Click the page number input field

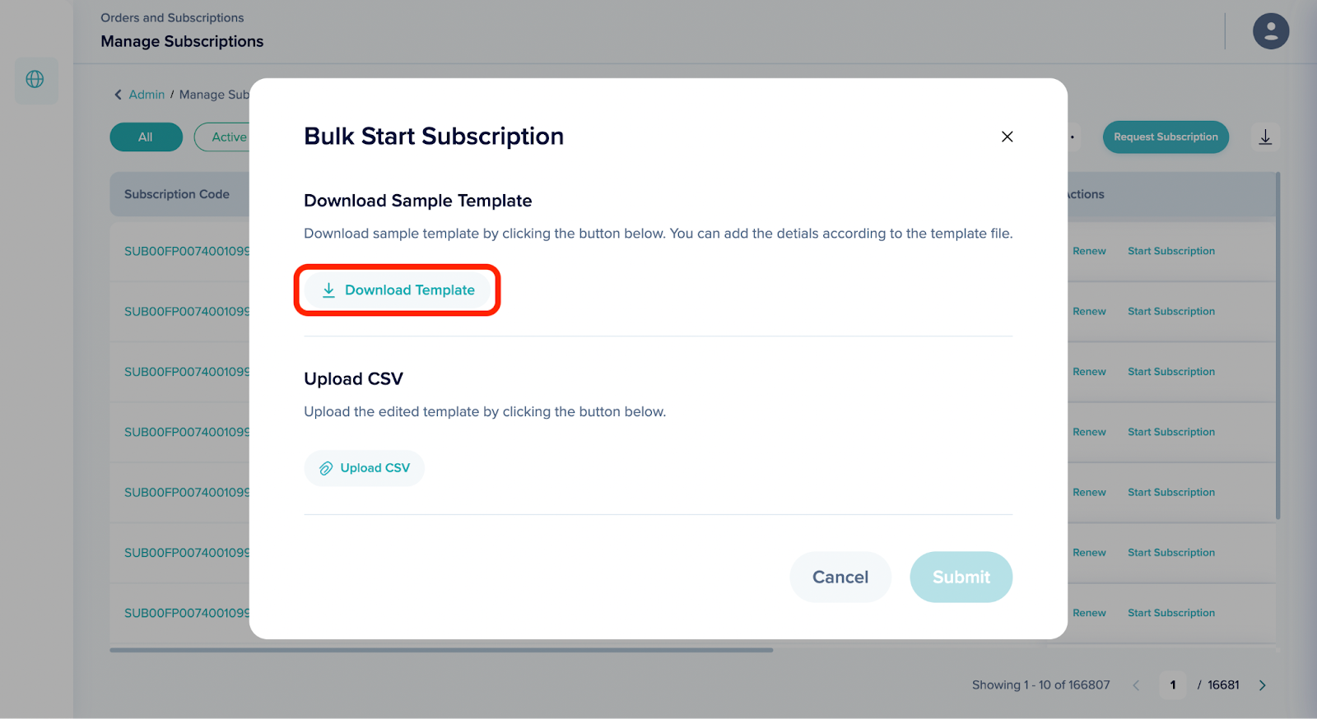pyautogui.click(x=1173, y=685)
